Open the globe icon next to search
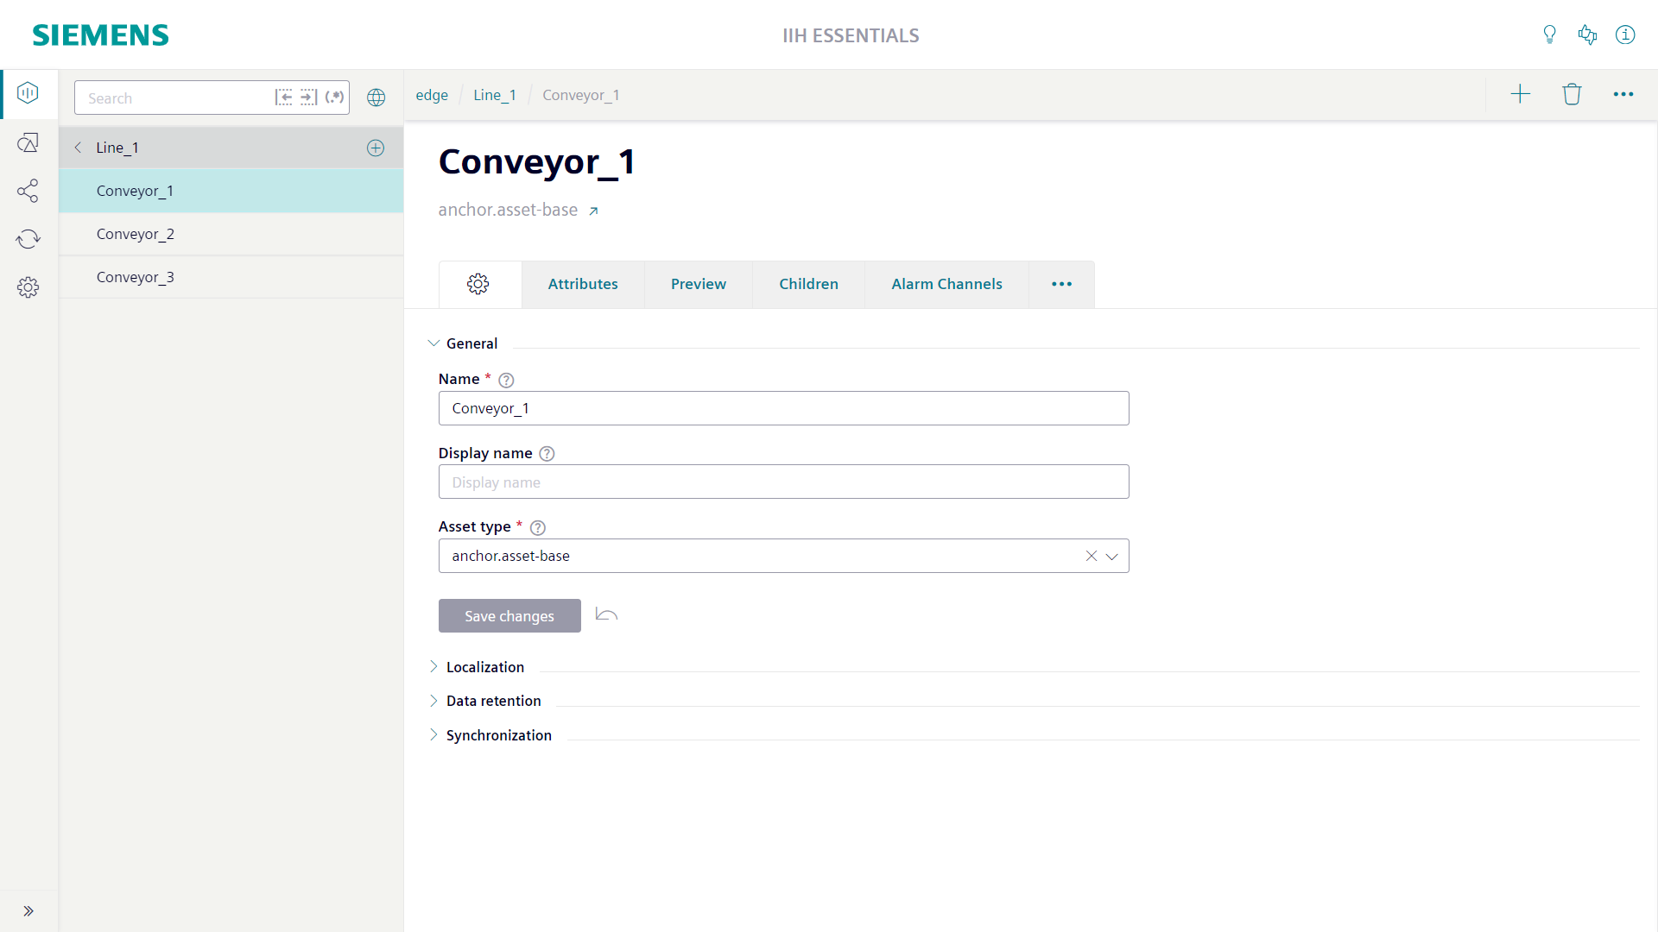 [x=376, y=98]
